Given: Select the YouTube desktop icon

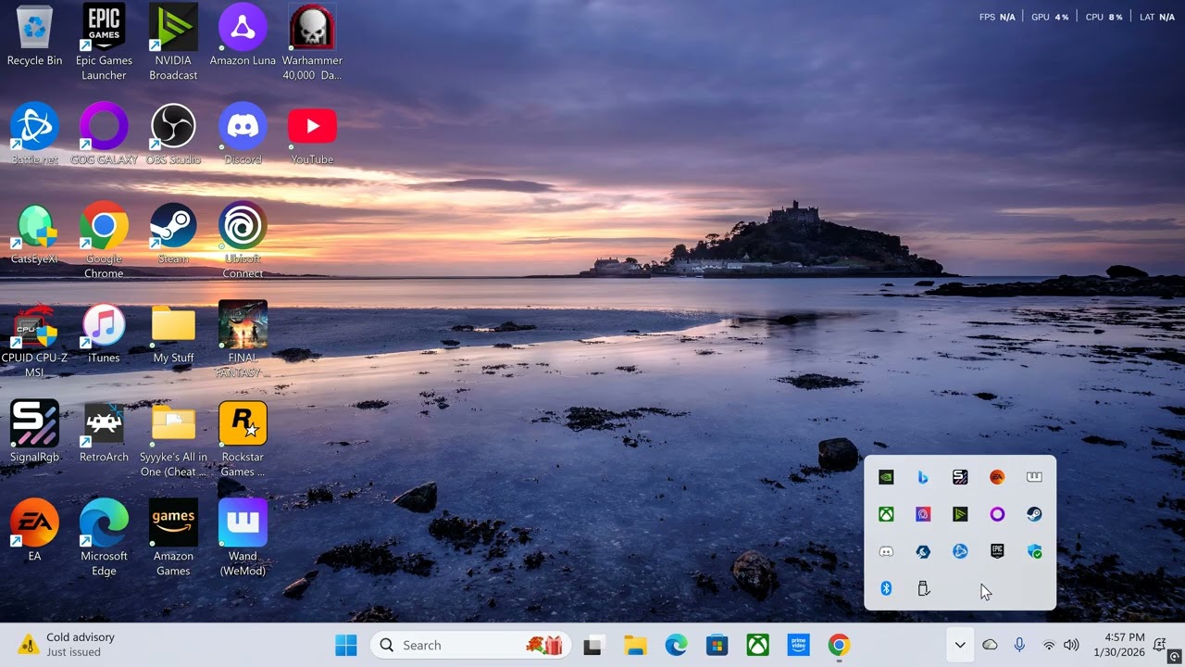Looking at the screenshot, I should pos(312,134).
